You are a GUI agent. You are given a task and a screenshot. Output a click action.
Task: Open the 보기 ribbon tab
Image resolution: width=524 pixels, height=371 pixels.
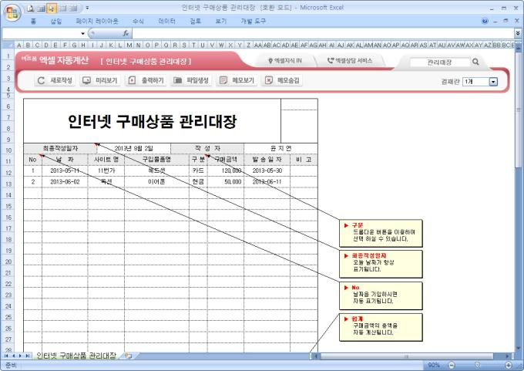tap(221, 21)
